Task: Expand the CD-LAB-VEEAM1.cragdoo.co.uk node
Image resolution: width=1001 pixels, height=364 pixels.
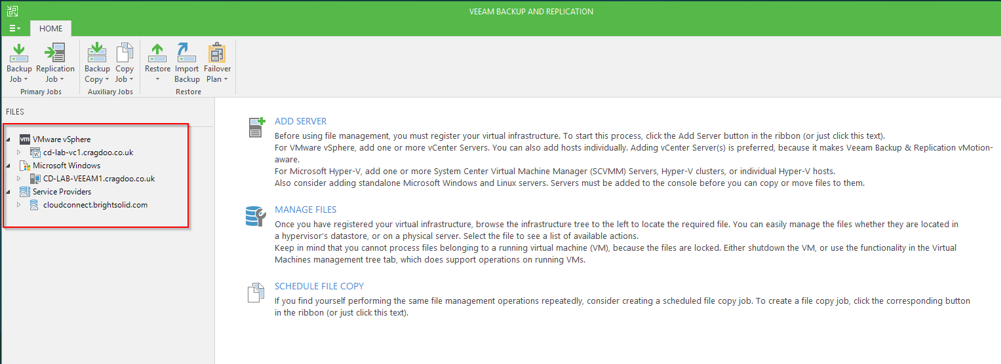Action: pyautogui.click(x=19, y=179)
